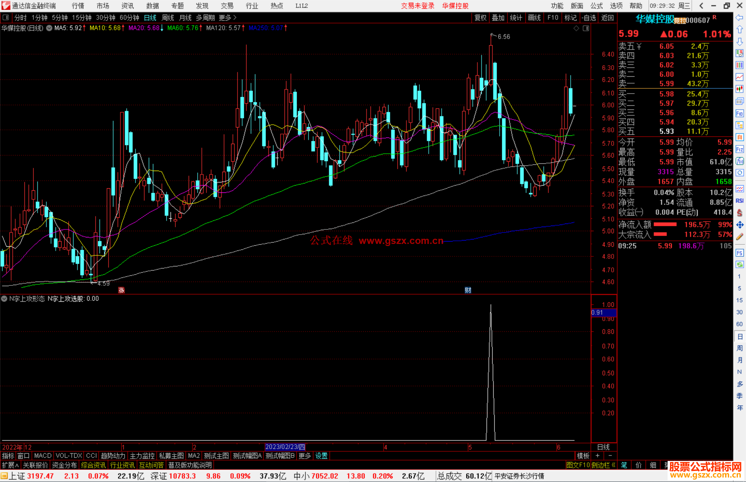746x482 pixels.
Task: Switch to the 周线 period tab
Action: [168, 18]
